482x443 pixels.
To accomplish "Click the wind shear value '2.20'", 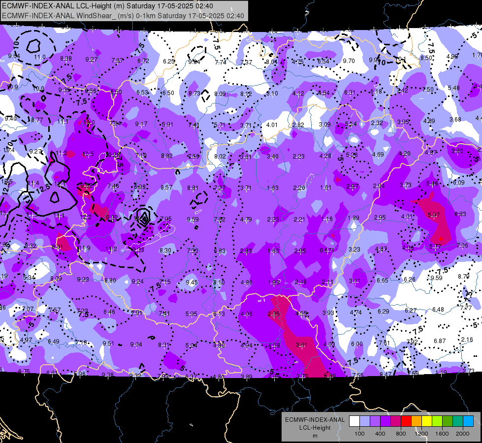I will pos(299,188).
